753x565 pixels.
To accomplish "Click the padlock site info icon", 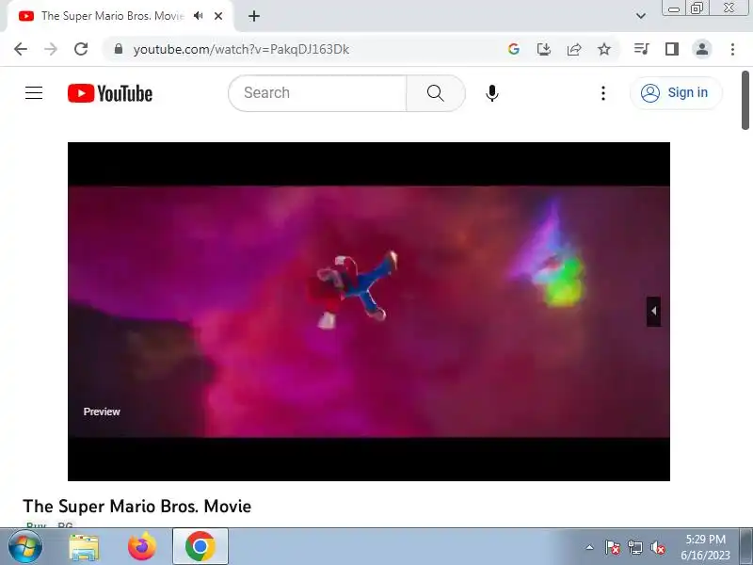I will point(119,49).
